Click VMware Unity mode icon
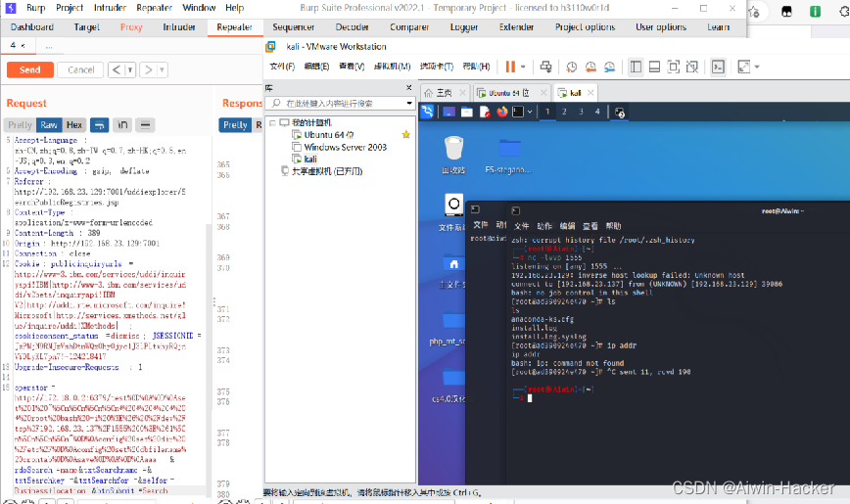850x504 pixels. pos(692,67)
